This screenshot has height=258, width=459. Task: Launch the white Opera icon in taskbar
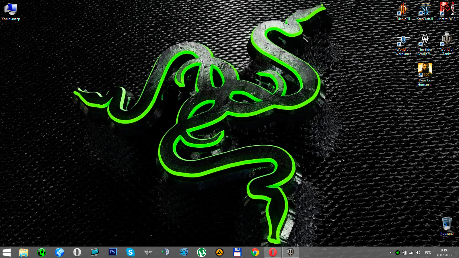tap(77, 253)
